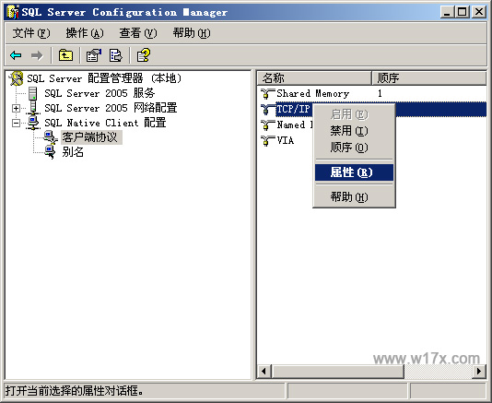This screenshot has width=492, height=403.
Task: Choose 属性(R) in the context menu
Action: (354, 172)
